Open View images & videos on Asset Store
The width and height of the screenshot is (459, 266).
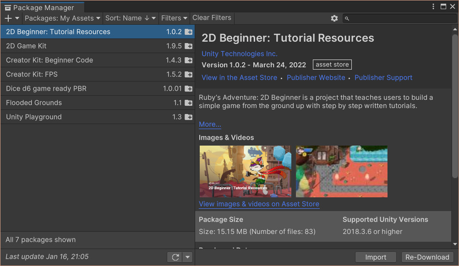tap(259, 204)
